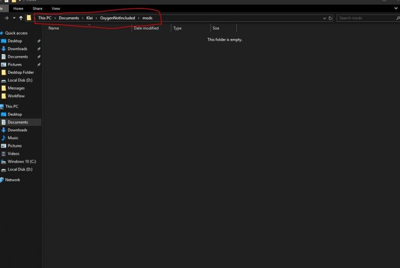Screen dimensions: 400x268
Task: Click the search magnifier icon
Action: coord(397,18)
